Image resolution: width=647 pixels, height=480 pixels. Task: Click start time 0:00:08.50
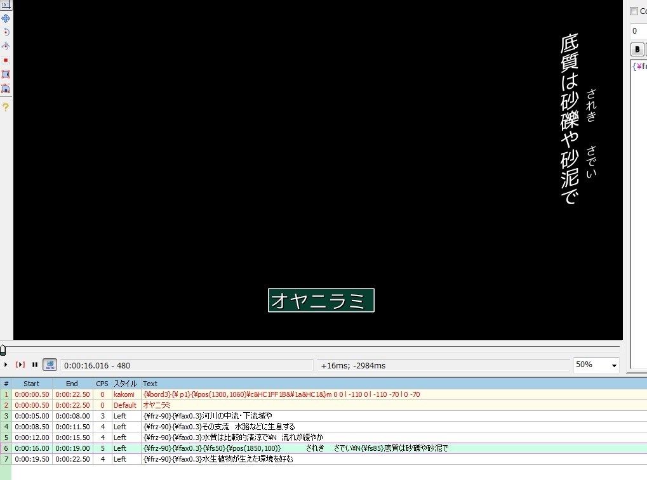tap(32, 427)
